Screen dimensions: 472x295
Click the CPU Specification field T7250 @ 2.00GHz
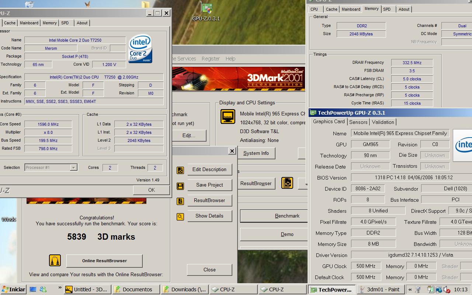click(x=94, y=77)
